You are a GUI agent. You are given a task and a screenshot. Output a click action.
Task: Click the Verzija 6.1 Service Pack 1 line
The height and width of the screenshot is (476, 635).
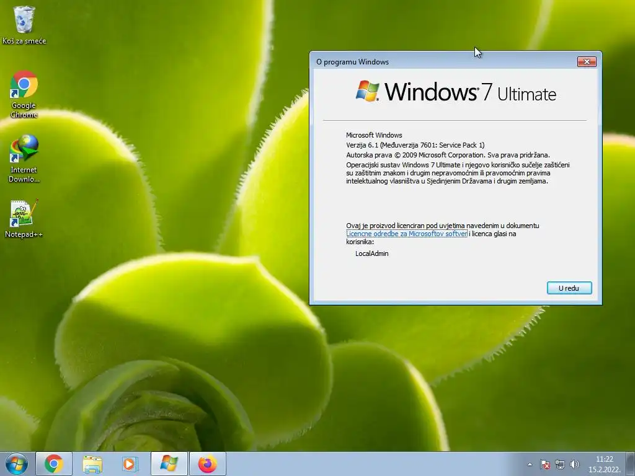click(x=415, y=145)
